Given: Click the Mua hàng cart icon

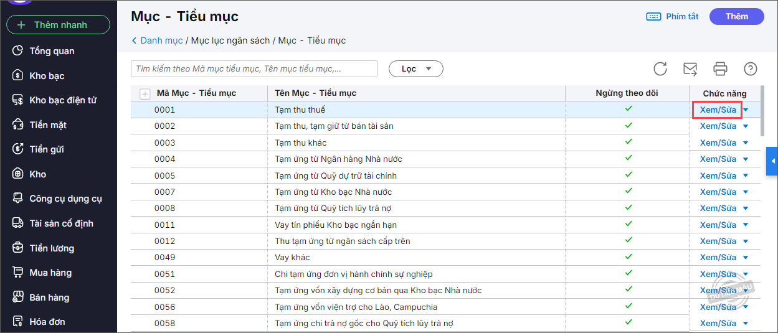Looking at the screenshot, I should click(18, 273).
